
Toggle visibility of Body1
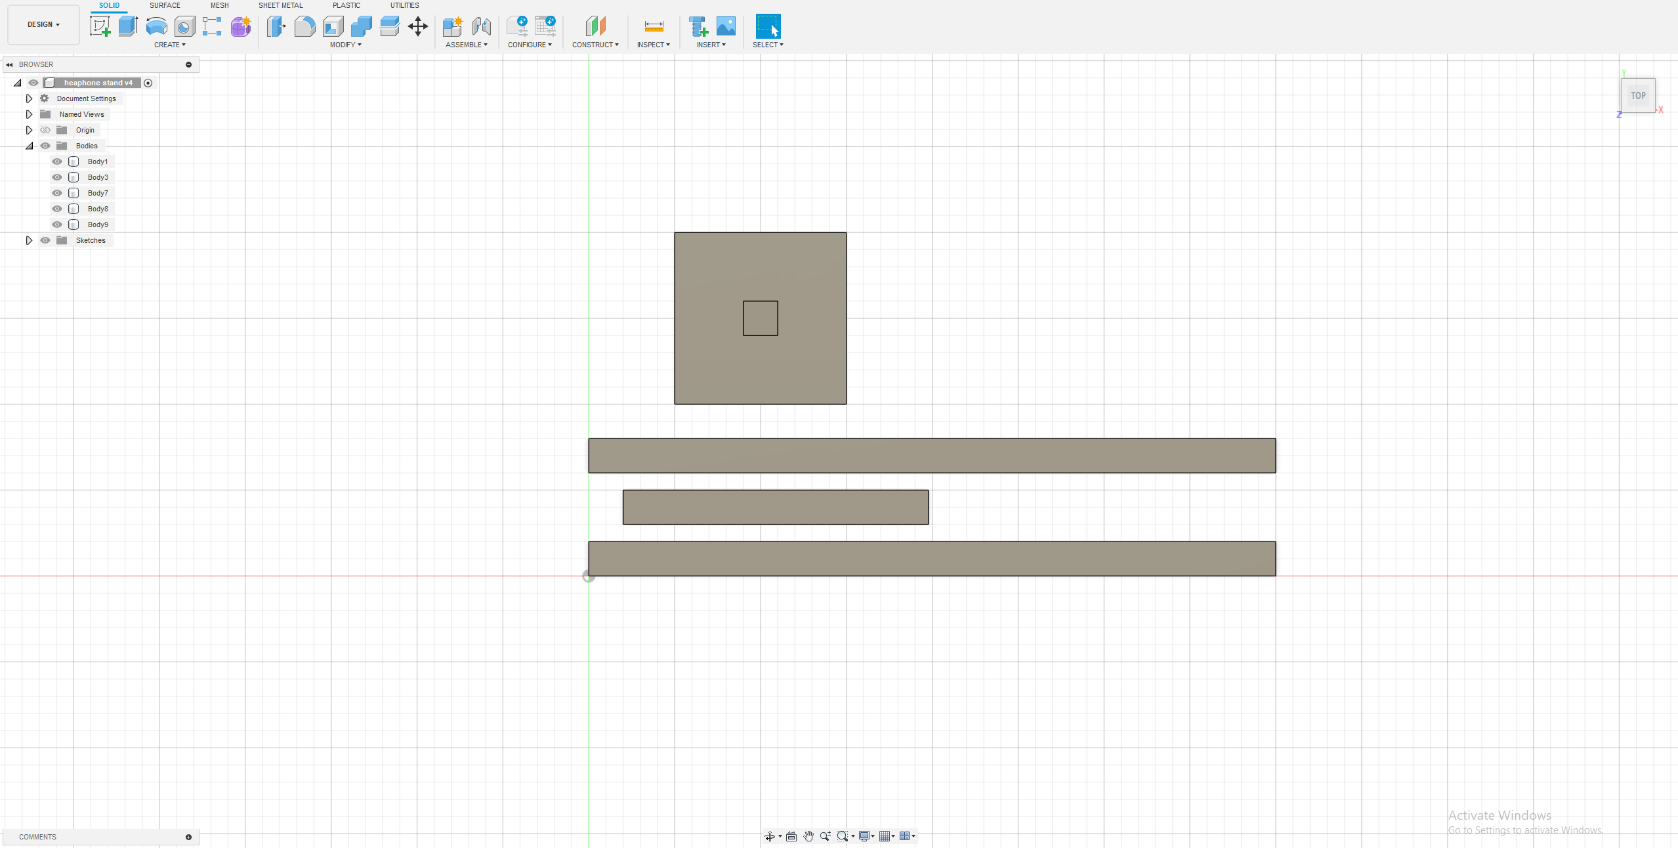click(57, 161)
